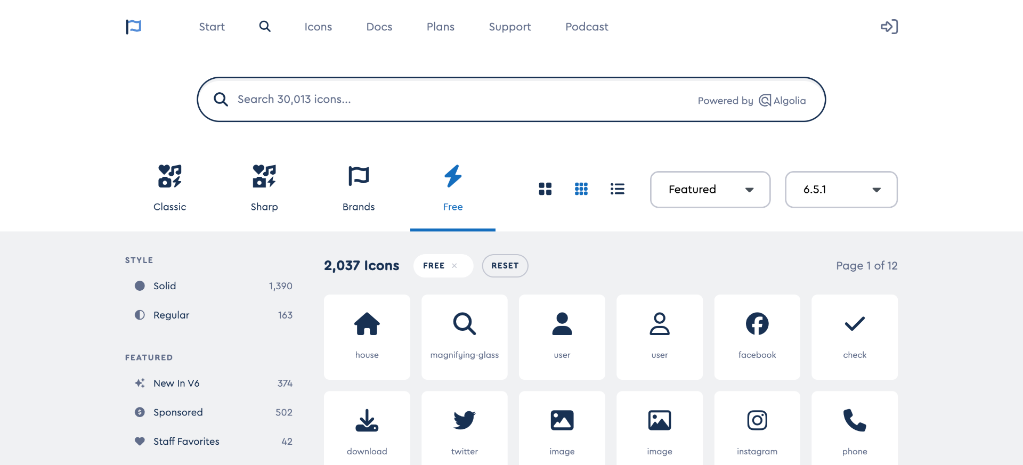
Task: Click the Algolia logo
Action: (782, 101)
